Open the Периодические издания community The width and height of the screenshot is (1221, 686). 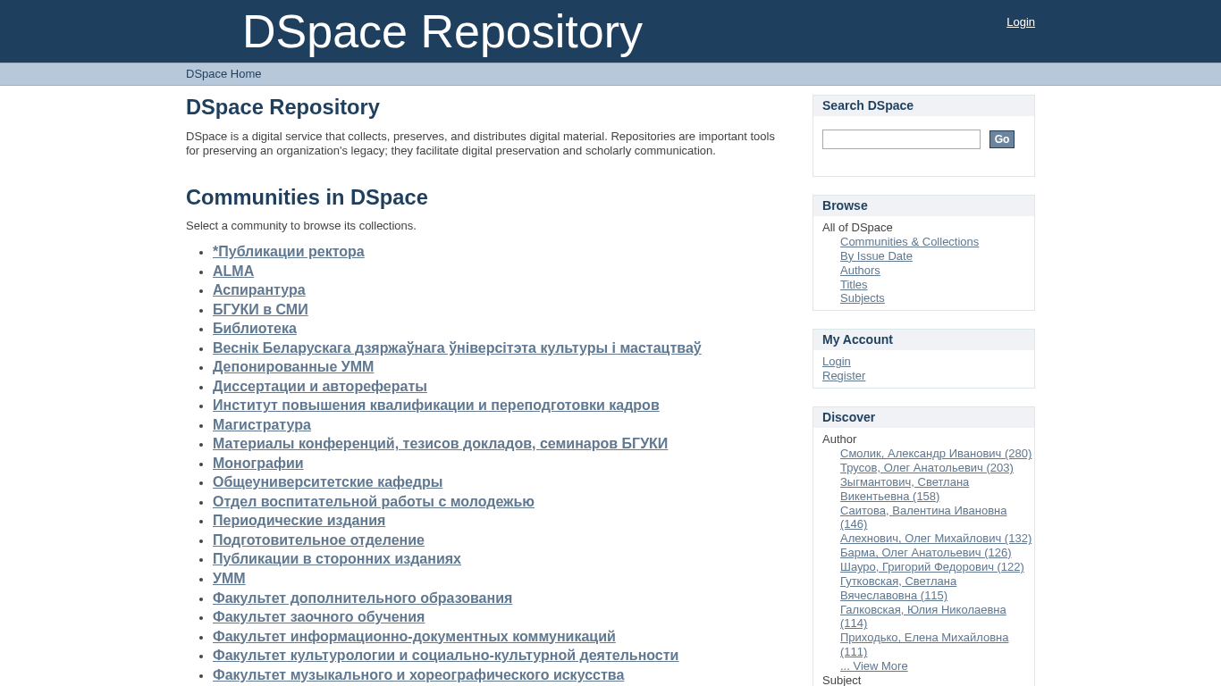[x=299, y=521]
